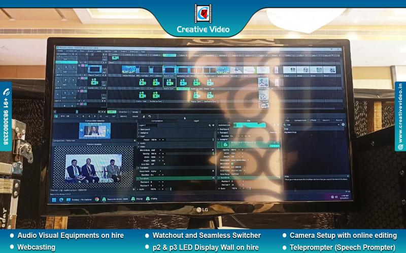Click the lock icon in tempo toolbar
Viewport: 406px width, 253px height.
143,116
